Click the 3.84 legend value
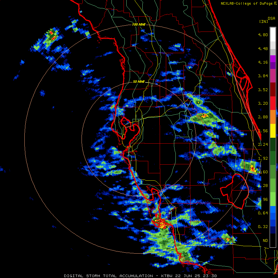This screenshot has width=278, height=278. point(263,76)
